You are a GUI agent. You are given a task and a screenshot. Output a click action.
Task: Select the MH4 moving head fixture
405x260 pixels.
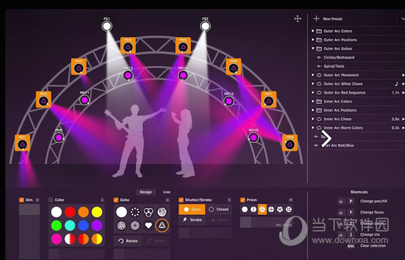click(x=128, y=46)
